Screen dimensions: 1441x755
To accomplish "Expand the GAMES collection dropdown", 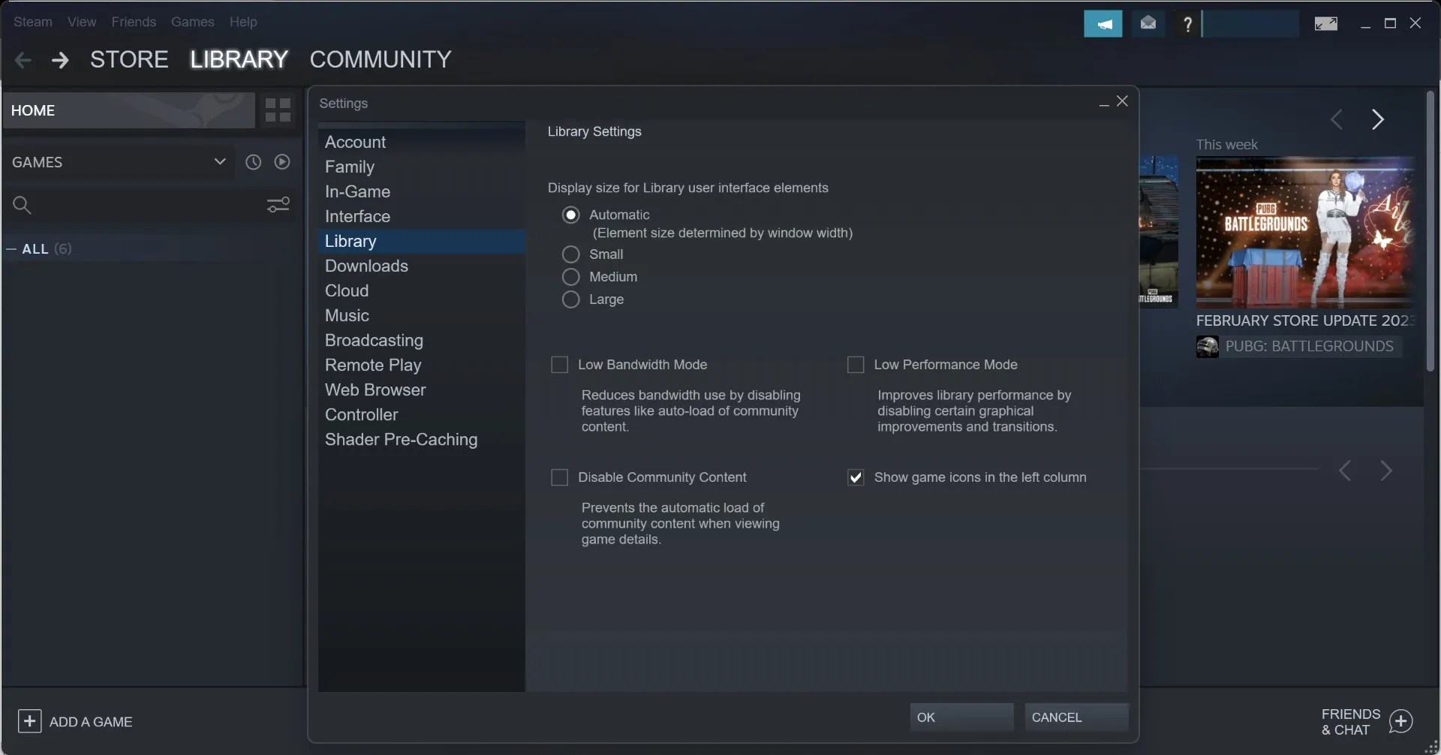I will [220, 161].
